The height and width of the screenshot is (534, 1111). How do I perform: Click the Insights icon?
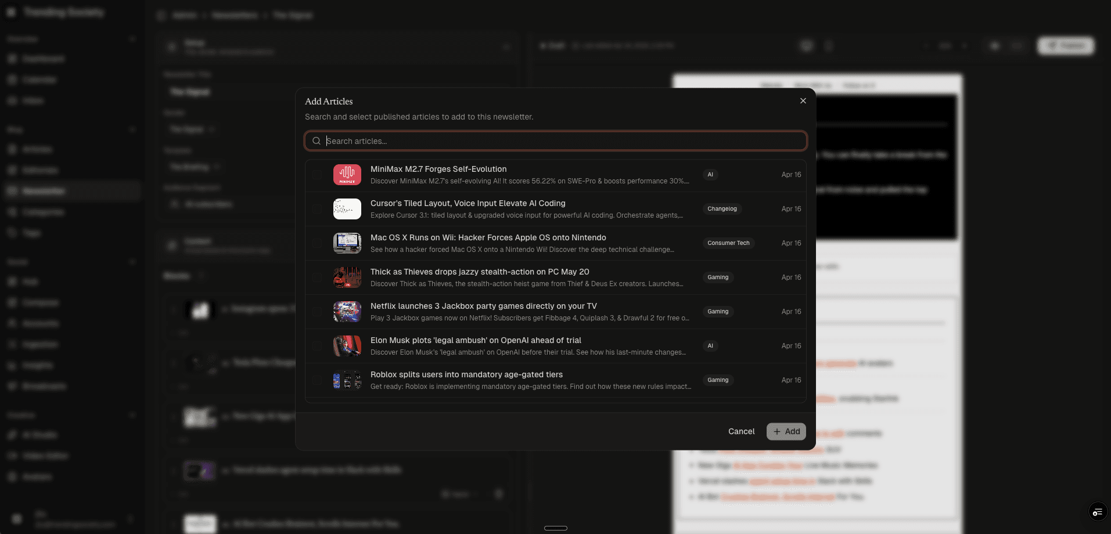coord(13,365)
